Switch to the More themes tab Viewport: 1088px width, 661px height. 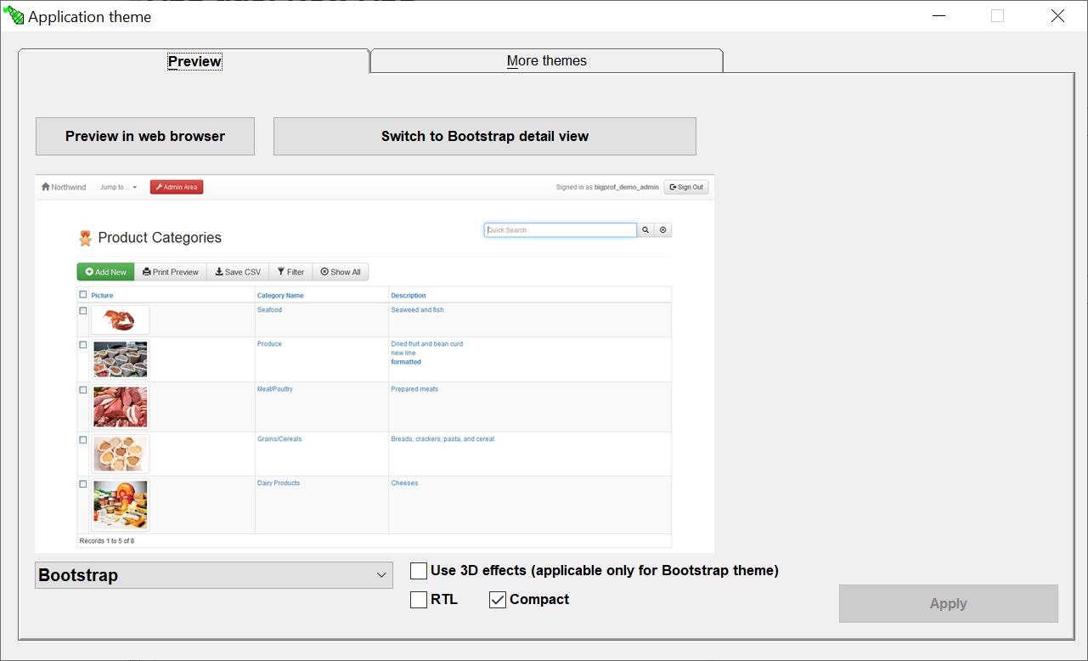(546, 61)
